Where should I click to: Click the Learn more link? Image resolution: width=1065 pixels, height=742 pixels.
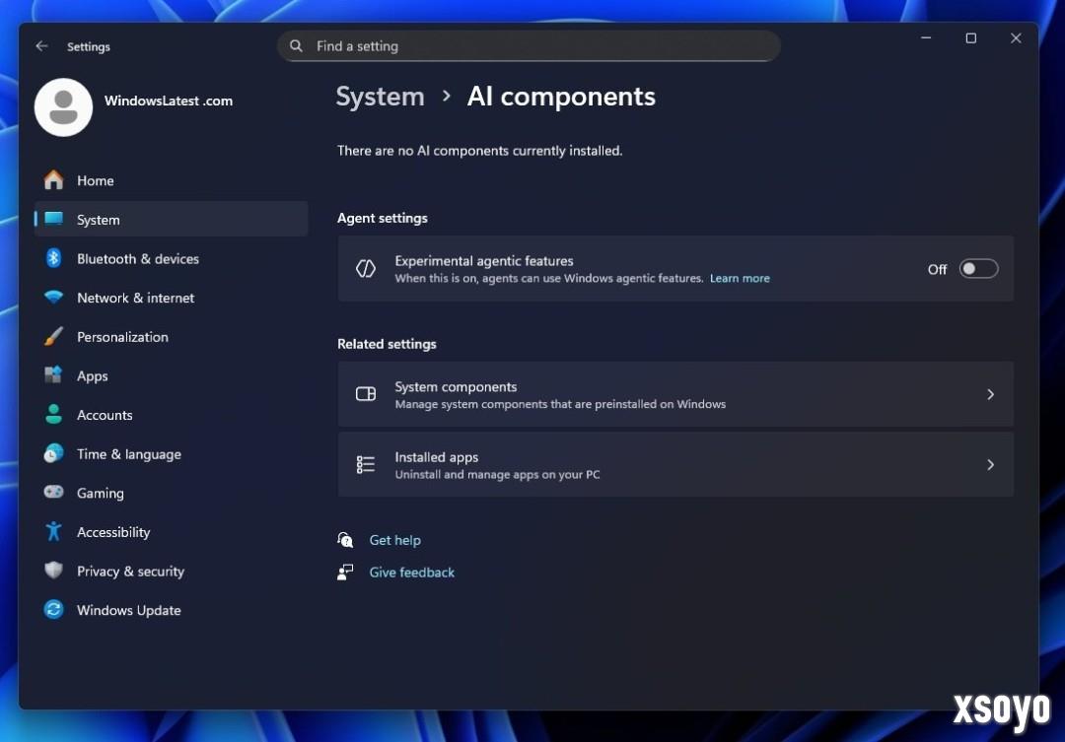(x=740, y=279)
